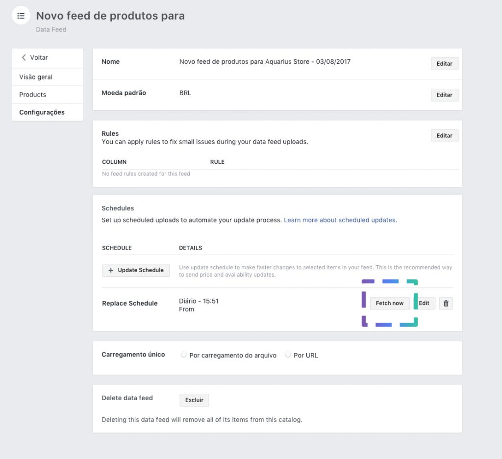Screen dimensions: 502x459
Task: Open Learn more about scheduled updates
Action: 340,220
